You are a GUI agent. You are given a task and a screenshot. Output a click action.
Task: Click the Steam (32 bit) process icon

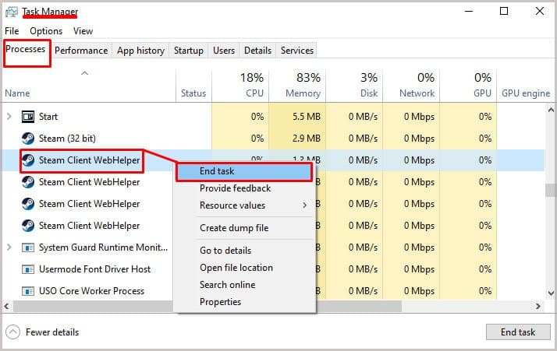pyautogui.click(x=28, y=139)
